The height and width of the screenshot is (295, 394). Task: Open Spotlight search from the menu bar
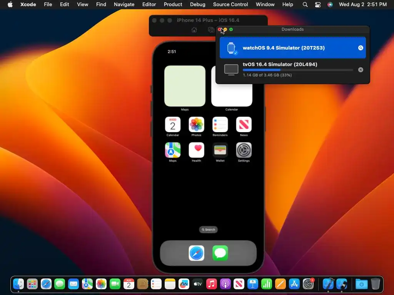pyautogui.click(x=305, y=5)
